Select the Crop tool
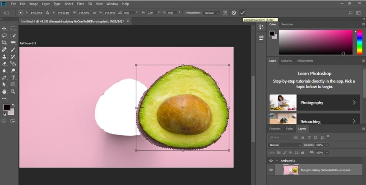This screenshot has width=366, height=185. pyautogui.click(x=4, y=43)
